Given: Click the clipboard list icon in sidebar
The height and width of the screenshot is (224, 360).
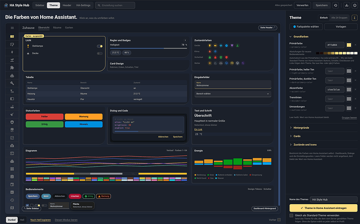Looking at the screenshot, I should click(12, 177).
